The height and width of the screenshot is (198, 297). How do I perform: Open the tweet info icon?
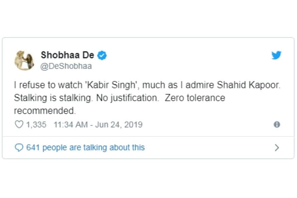[277, 125]
